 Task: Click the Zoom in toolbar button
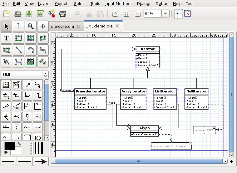115,14
